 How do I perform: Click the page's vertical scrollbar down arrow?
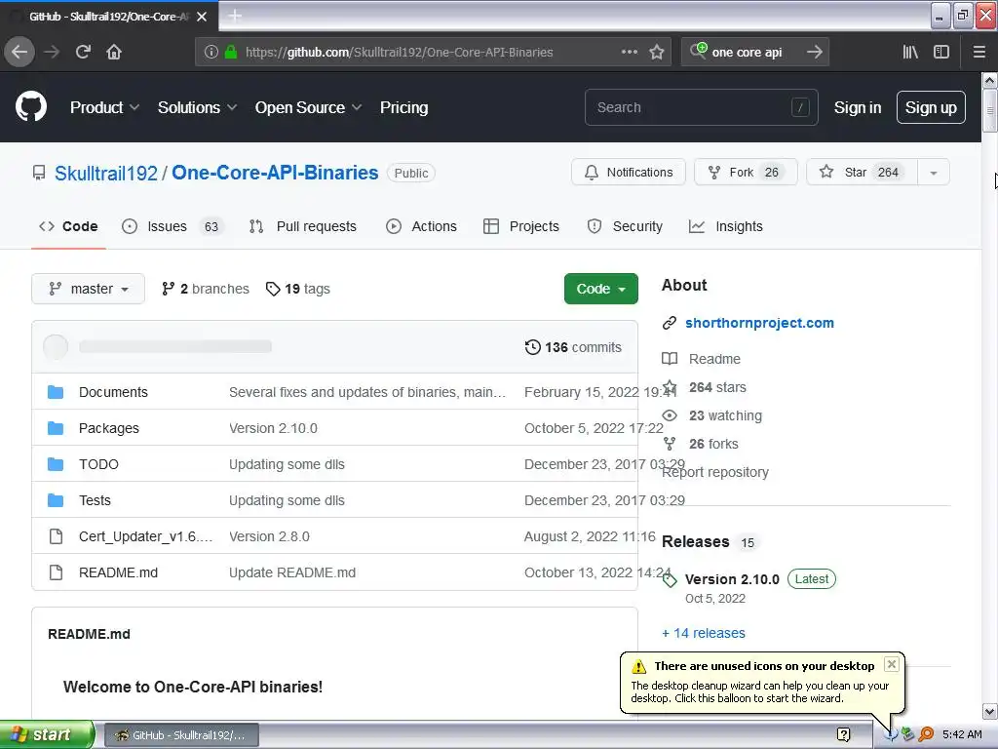990,711
